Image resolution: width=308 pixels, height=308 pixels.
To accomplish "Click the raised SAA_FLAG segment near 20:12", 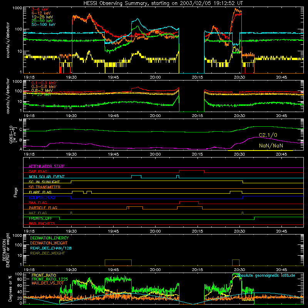I will [189, 201].
